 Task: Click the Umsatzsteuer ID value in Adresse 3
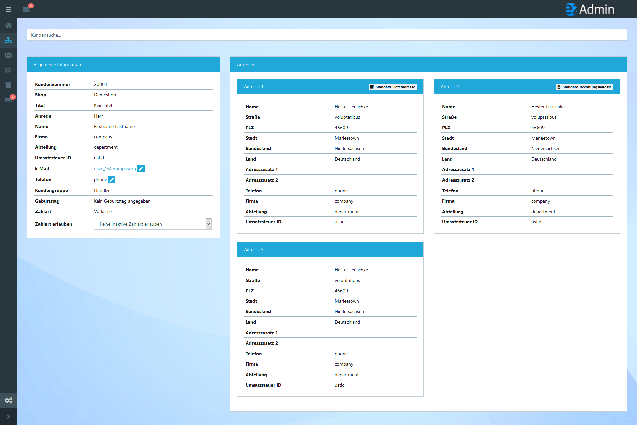click(340, 385)
